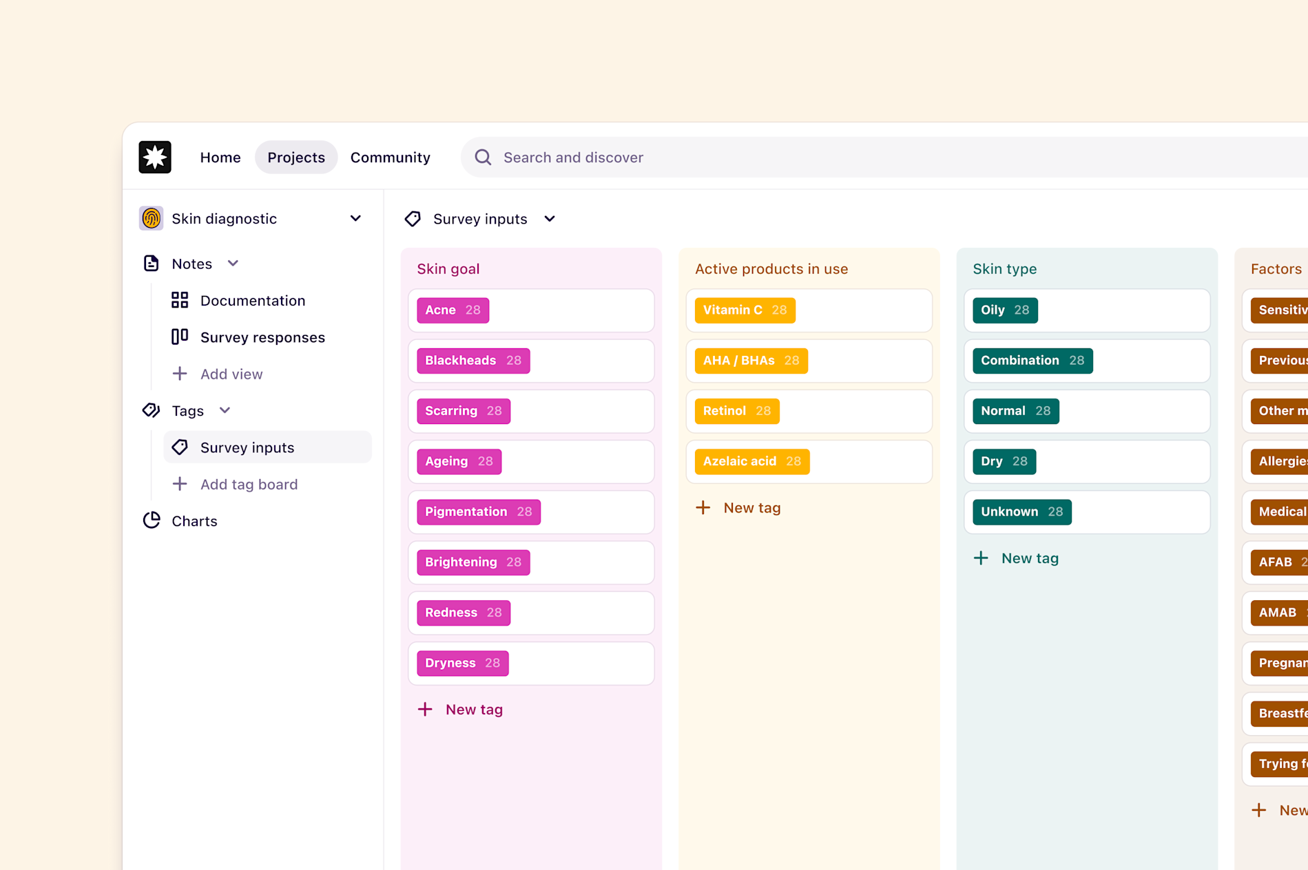Select the Azelaic acid tag
1308x870 pixels.
(752, 461)
